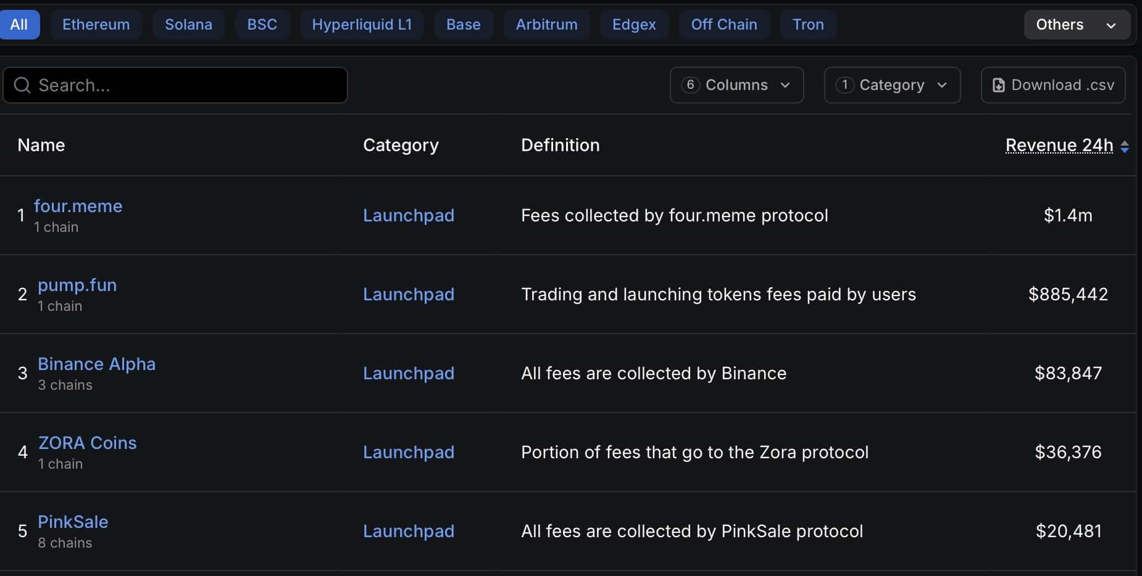Select the Hyperliquid L1 tab

(362, 25)
